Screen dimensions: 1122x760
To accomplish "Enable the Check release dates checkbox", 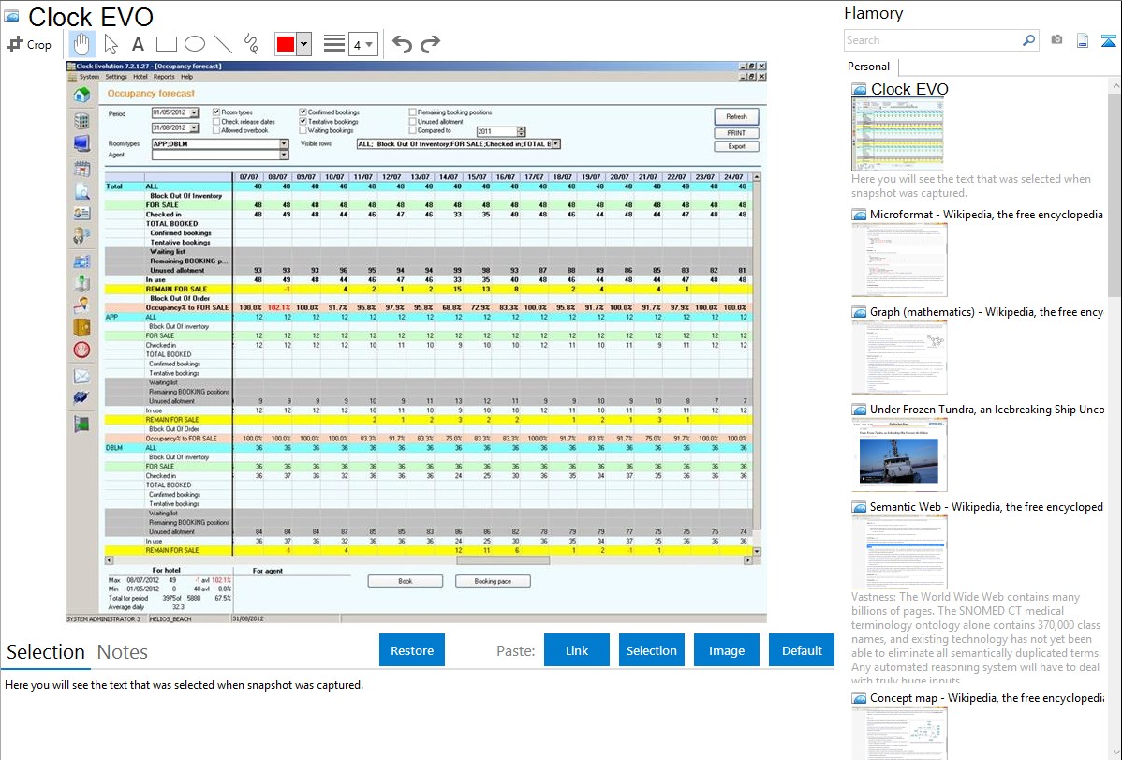I will coord(216,121).
